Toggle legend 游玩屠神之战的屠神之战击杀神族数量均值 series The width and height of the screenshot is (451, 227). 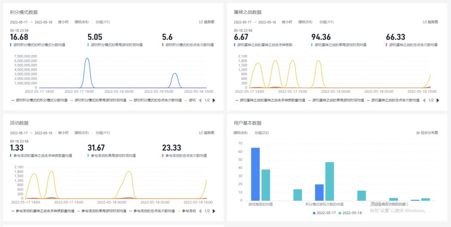270,100
